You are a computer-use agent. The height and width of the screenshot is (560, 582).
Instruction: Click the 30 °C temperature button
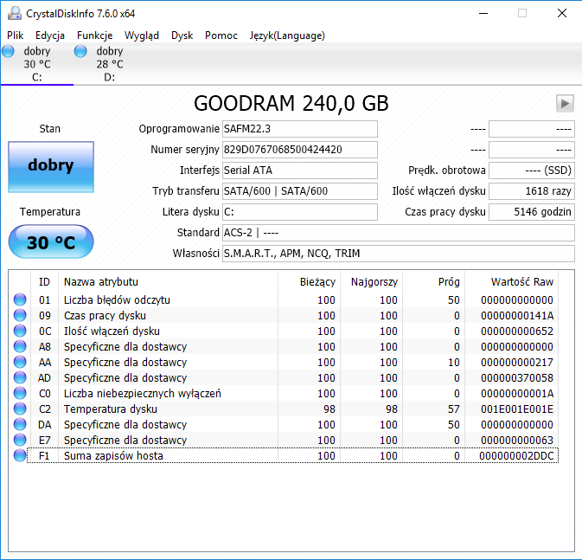[51, 241]
